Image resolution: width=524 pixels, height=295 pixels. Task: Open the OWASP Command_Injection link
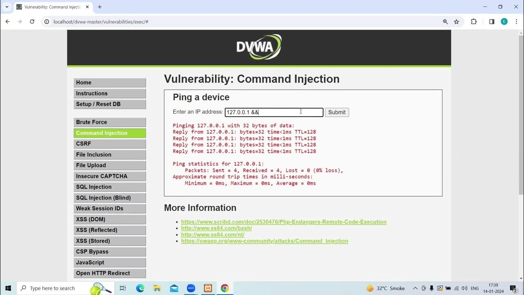(x=264, y=241)
